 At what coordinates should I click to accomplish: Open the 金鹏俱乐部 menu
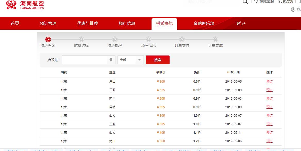204,23
